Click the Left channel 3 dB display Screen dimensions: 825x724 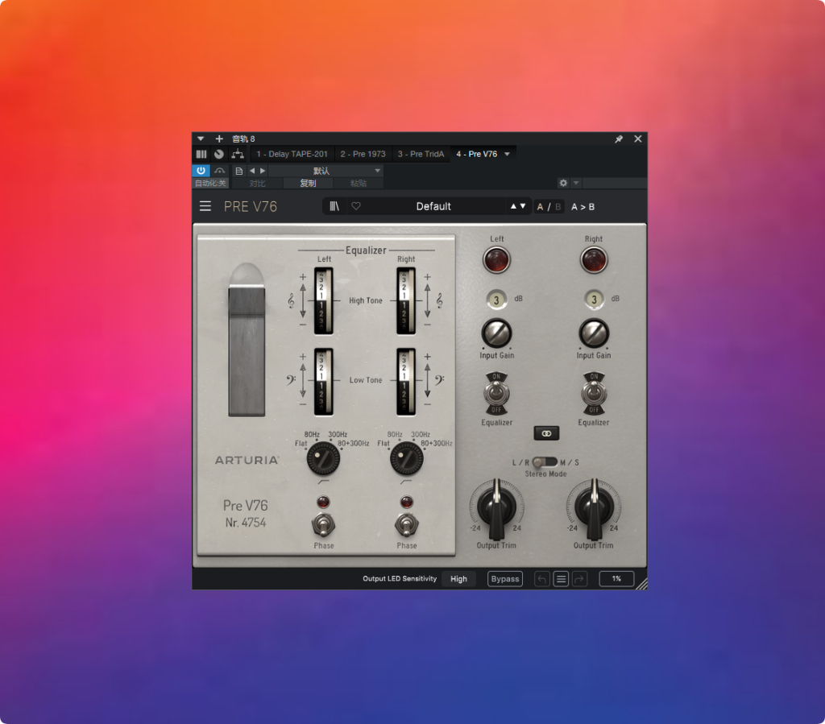click(x=496, y=300)
